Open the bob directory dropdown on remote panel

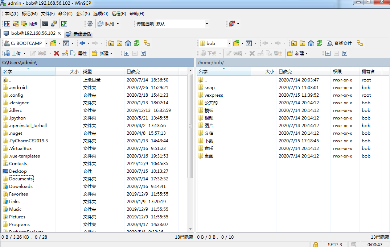pos(229,43)
